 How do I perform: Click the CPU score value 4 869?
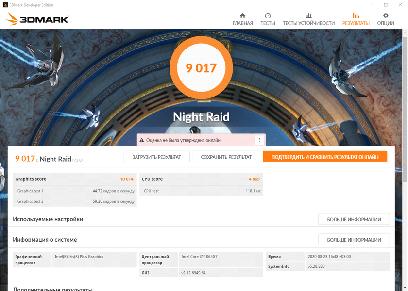[x=254, y=179]
